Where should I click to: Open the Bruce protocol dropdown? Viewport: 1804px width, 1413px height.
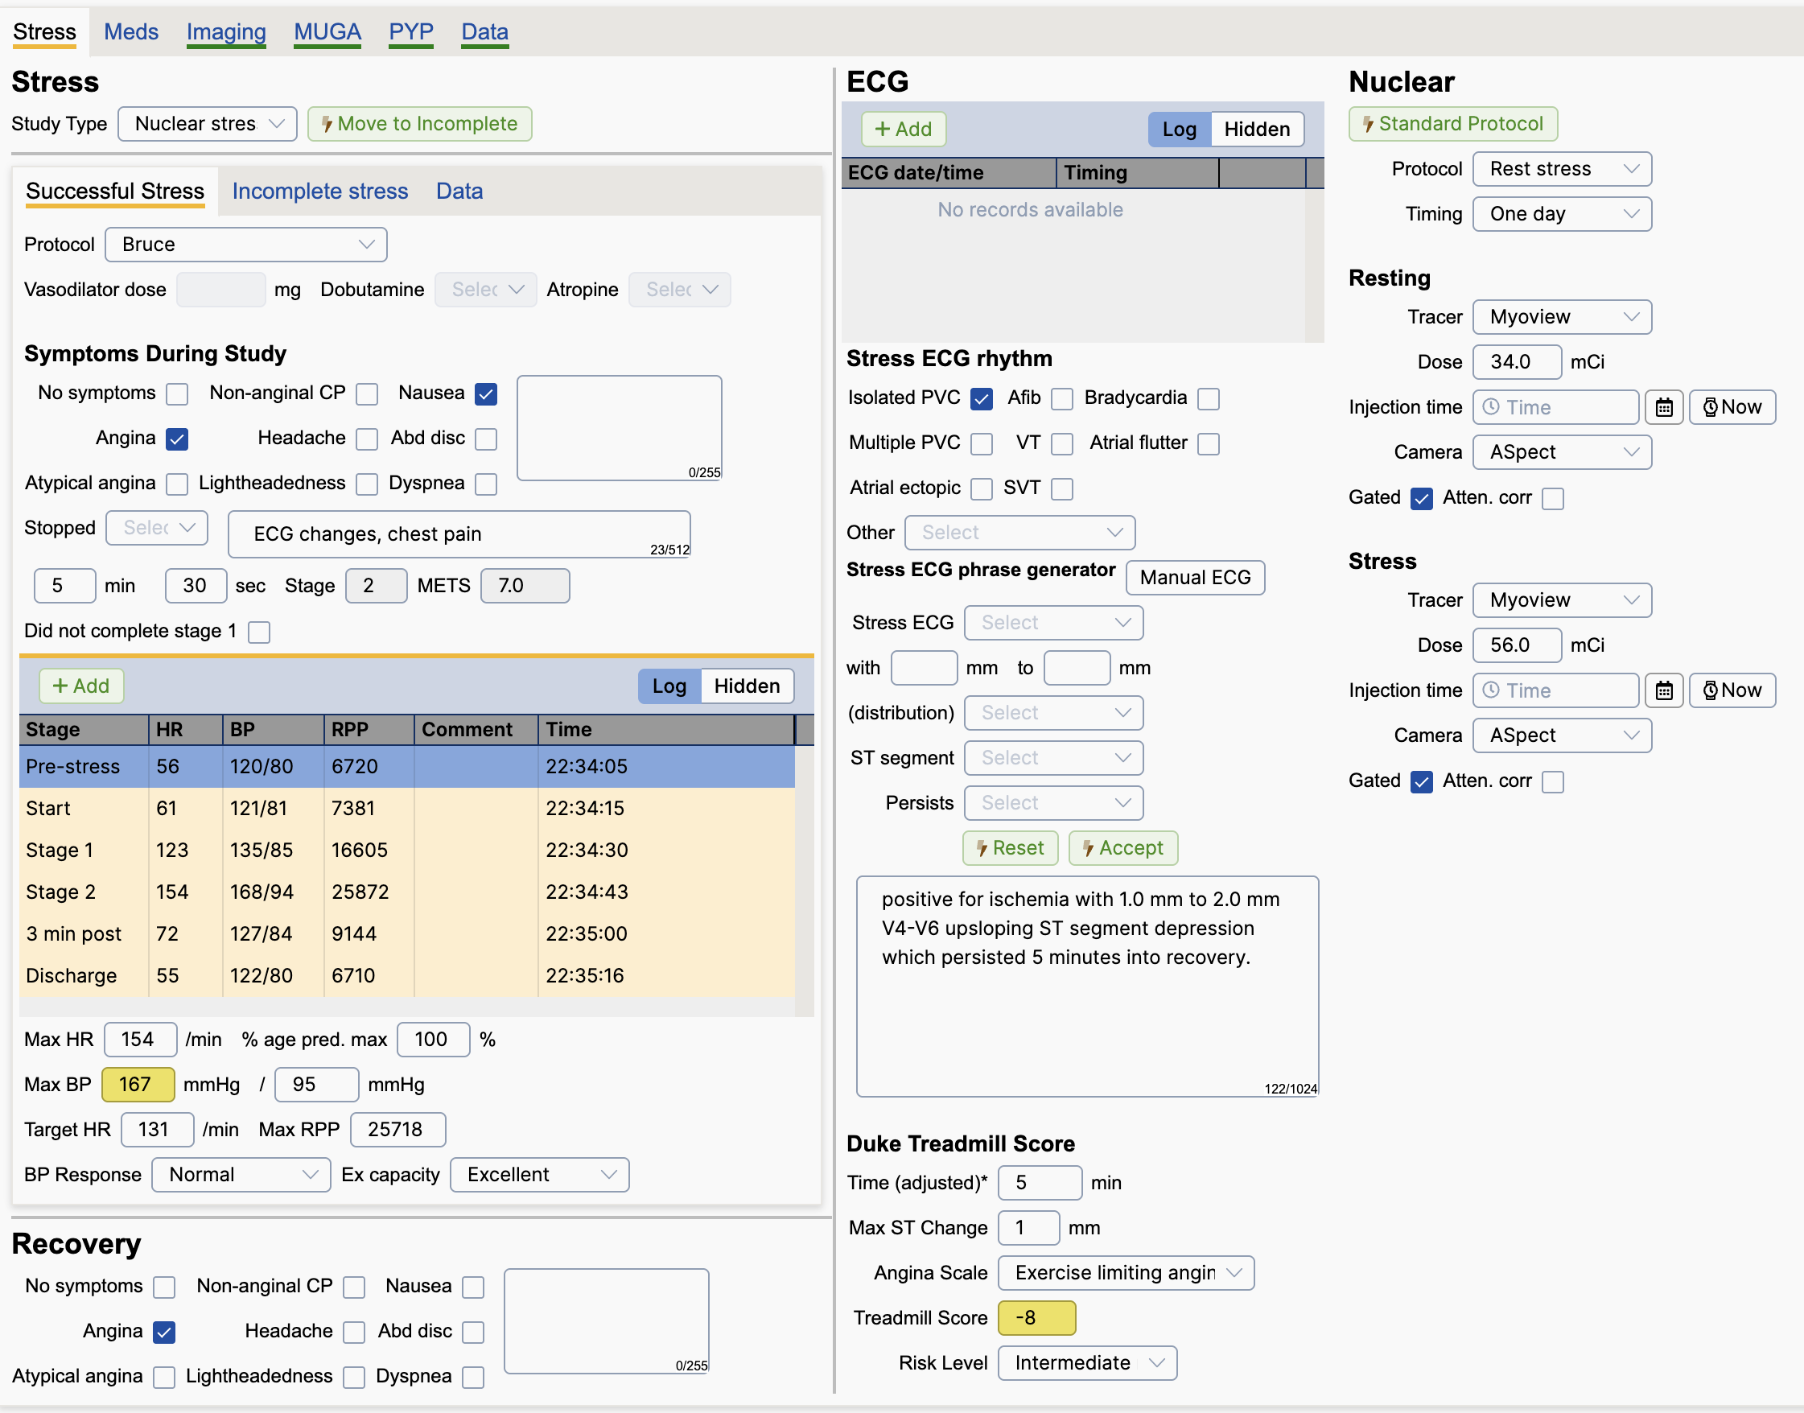click(246, 244)
